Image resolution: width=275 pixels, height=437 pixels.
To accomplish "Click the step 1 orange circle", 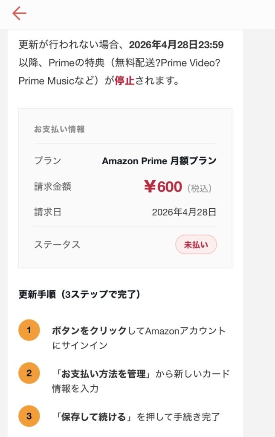I will coord(29,330).
